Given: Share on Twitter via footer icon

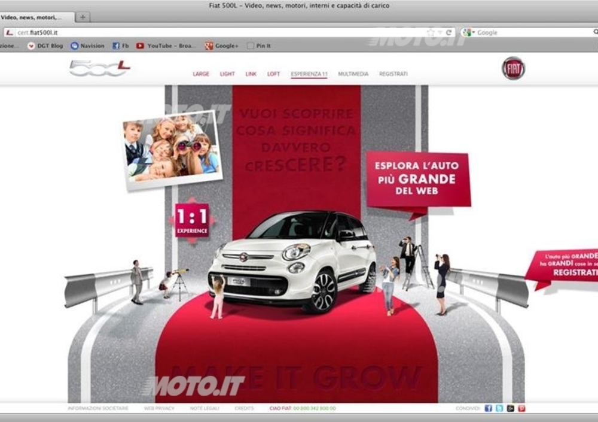Looking at the screenshot, I should [499, 408].
